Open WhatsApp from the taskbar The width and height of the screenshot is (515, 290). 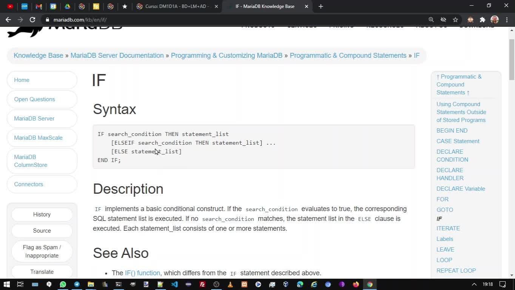tap(63, 284)
